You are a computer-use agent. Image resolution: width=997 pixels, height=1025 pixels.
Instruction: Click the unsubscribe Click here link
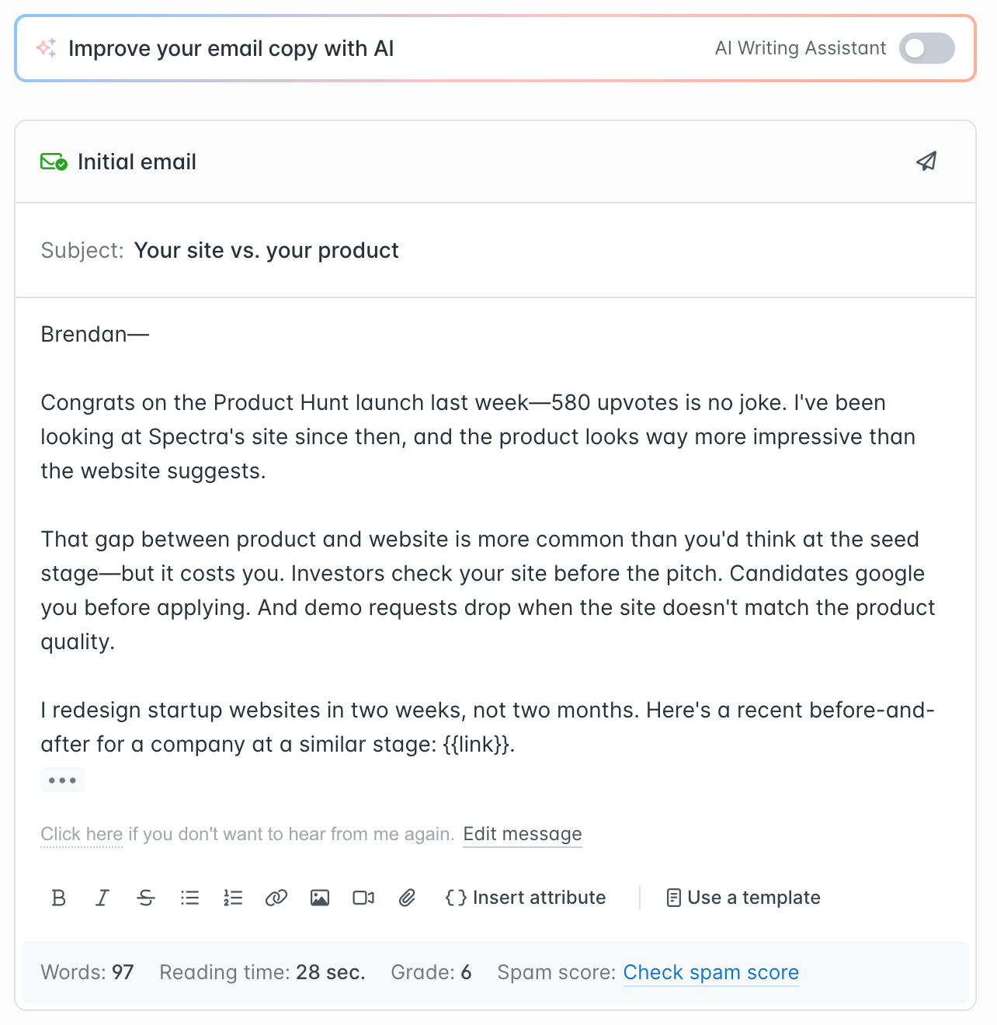(x=81, y=834)
